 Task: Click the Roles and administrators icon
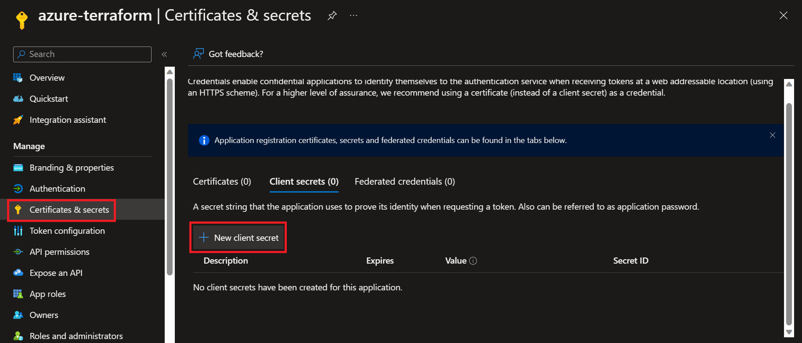(x=18, y=336)
